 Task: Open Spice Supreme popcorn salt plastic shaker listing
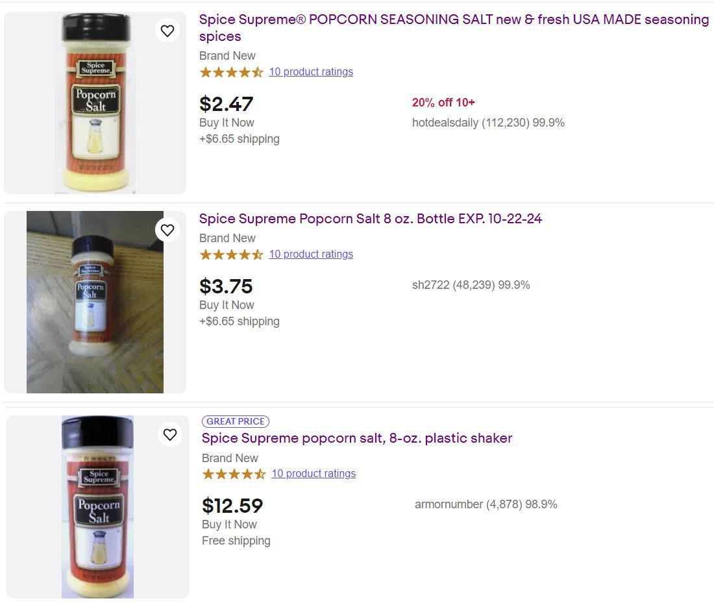click(x=356, y=438)
